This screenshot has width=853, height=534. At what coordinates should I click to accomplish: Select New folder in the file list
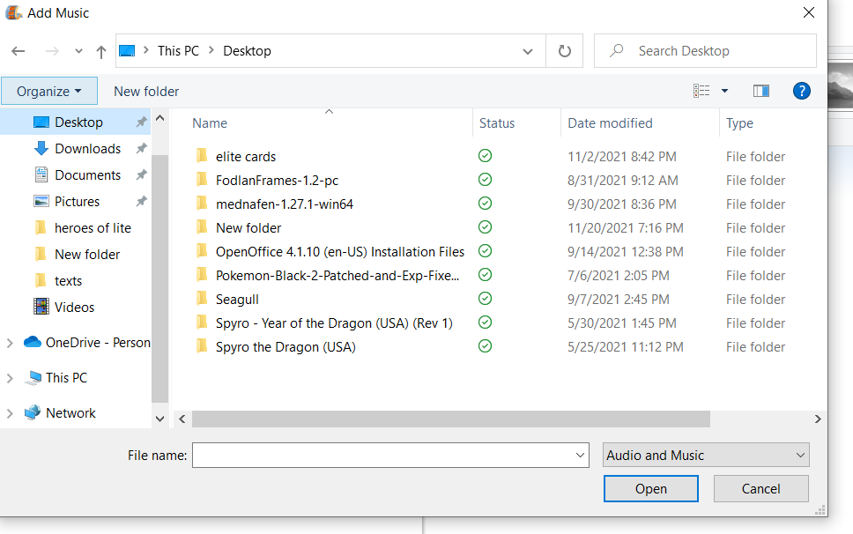pos(248,228)
